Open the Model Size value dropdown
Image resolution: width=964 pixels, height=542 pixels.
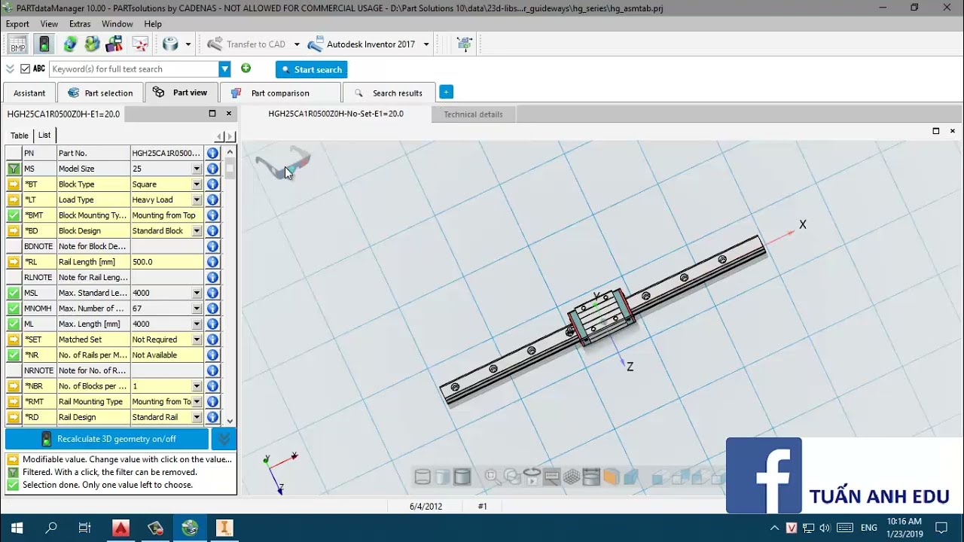pyautogui.click(x=197, y=169)
